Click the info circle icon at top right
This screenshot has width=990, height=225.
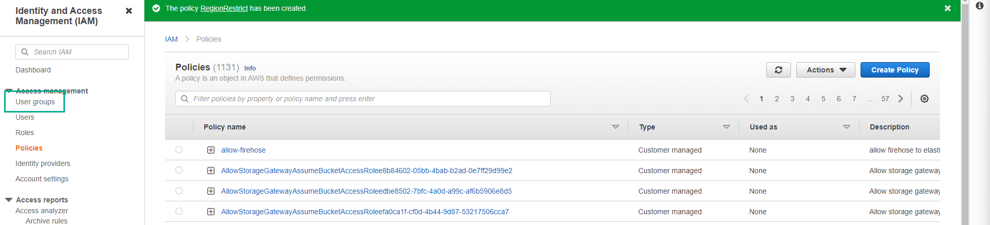pyautogui.click(x=980, y=6)
